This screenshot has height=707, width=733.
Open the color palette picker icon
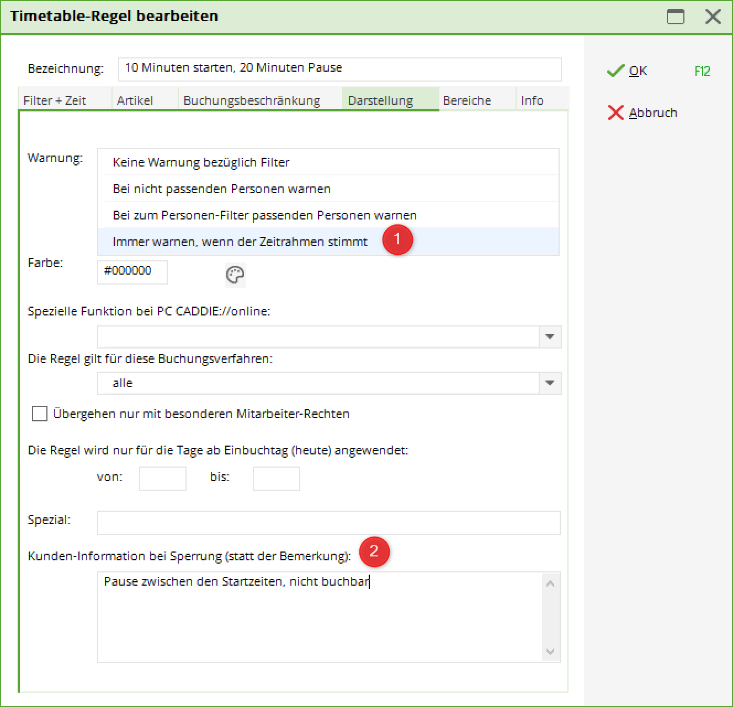pos(235,275)
